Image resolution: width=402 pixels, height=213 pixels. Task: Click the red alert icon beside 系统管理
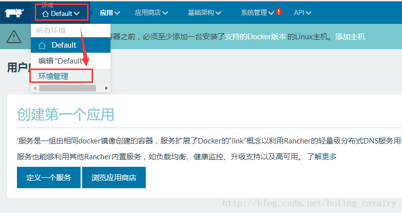[279, 11]
